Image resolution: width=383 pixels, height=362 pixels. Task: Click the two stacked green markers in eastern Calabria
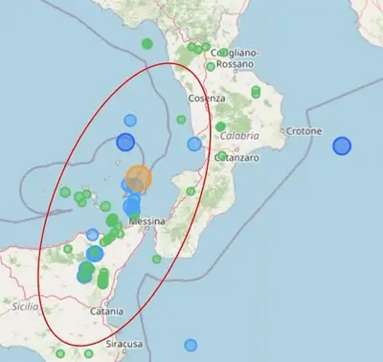256,92
